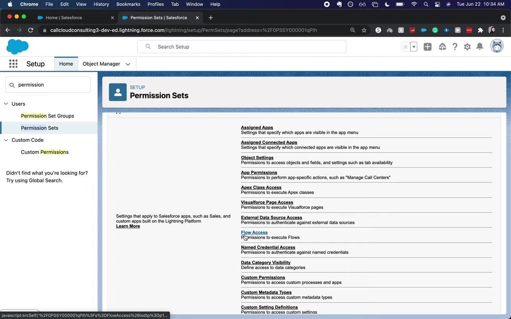Viewport: 511px width, 319px height.
Task: Open the Named Credential Access link
Action: pyautogui.click(x=268, y=247)
